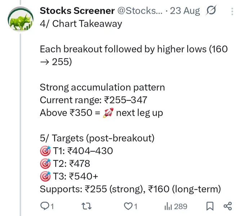
Task: Click the reply count number 1
Action: [x=52, y=207]
